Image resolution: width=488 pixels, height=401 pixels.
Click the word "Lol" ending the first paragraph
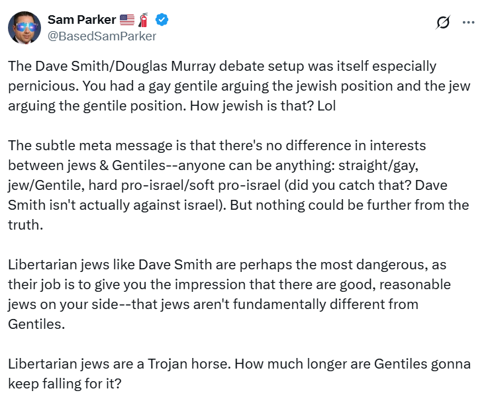(326, 106)
